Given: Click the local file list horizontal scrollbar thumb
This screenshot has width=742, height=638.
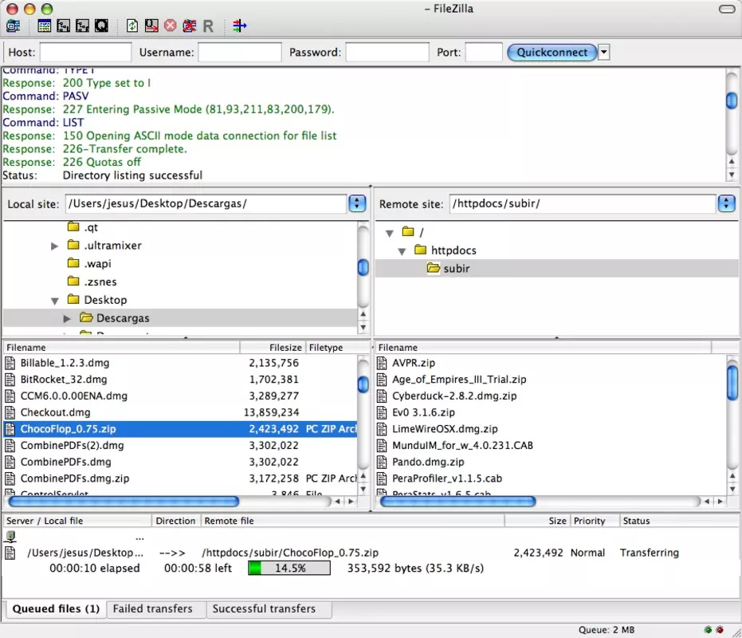Looking at the screenshot, I should (x=124, y=501).
